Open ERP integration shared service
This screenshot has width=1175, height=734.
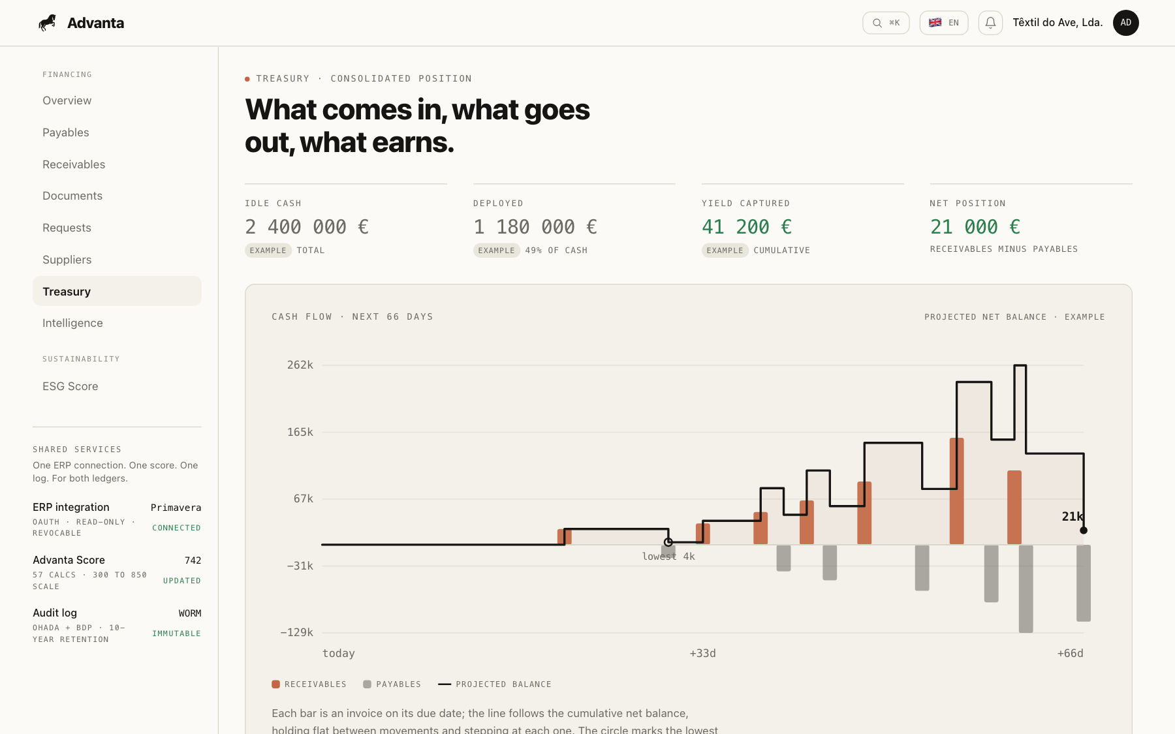coord(117,519)
